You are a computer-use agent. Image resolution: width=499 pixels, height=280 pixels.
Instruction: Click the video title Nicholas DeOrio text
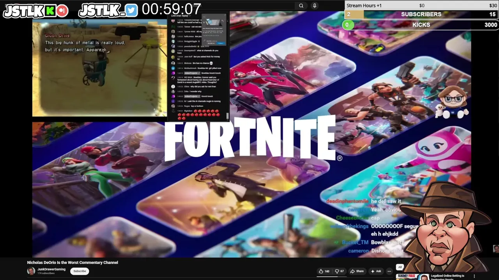pyautogui.click(x=73, y=262)
